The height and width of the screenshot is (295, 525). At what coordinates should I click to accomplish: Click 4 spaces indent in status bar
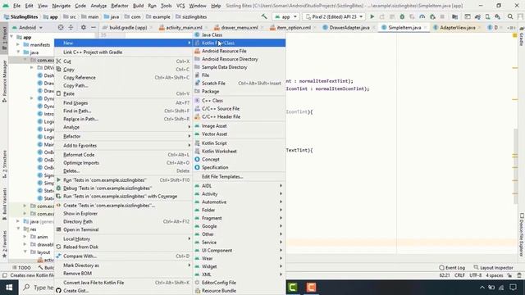[x=494, y=275]
